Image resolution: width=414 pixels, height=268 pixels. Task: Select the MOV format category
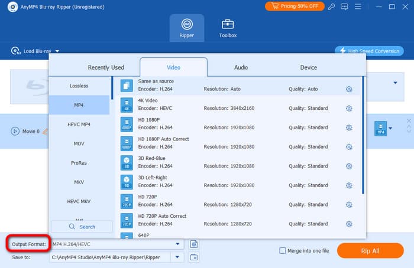click(79, 143)
